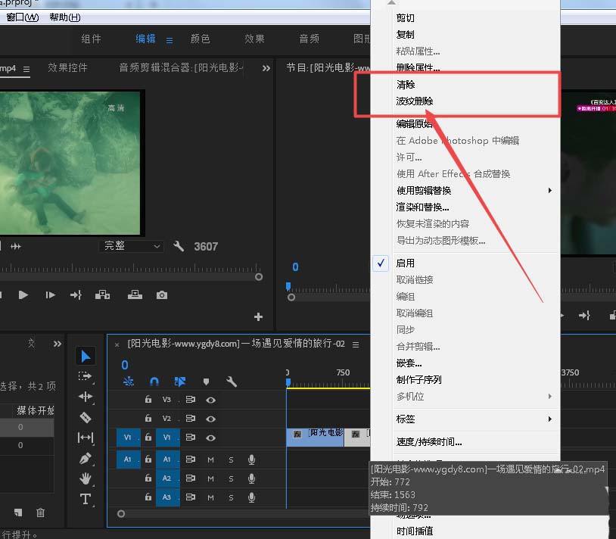Screen dimensions: 616x539
Task: Open timeline display settings wrench
Action: point(232,382)
